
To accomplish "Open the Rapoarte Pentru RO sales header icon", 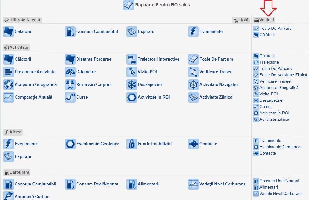I will click(128, 5).
